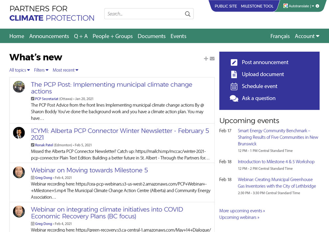329x232 pixels.
Task: Select the Post announcement pencil icon
Action: [234, 62]
